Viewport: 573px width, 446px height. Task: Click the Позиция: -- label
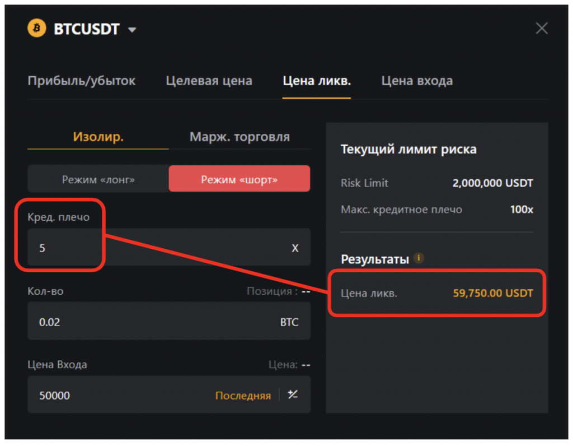coord(279,291)
